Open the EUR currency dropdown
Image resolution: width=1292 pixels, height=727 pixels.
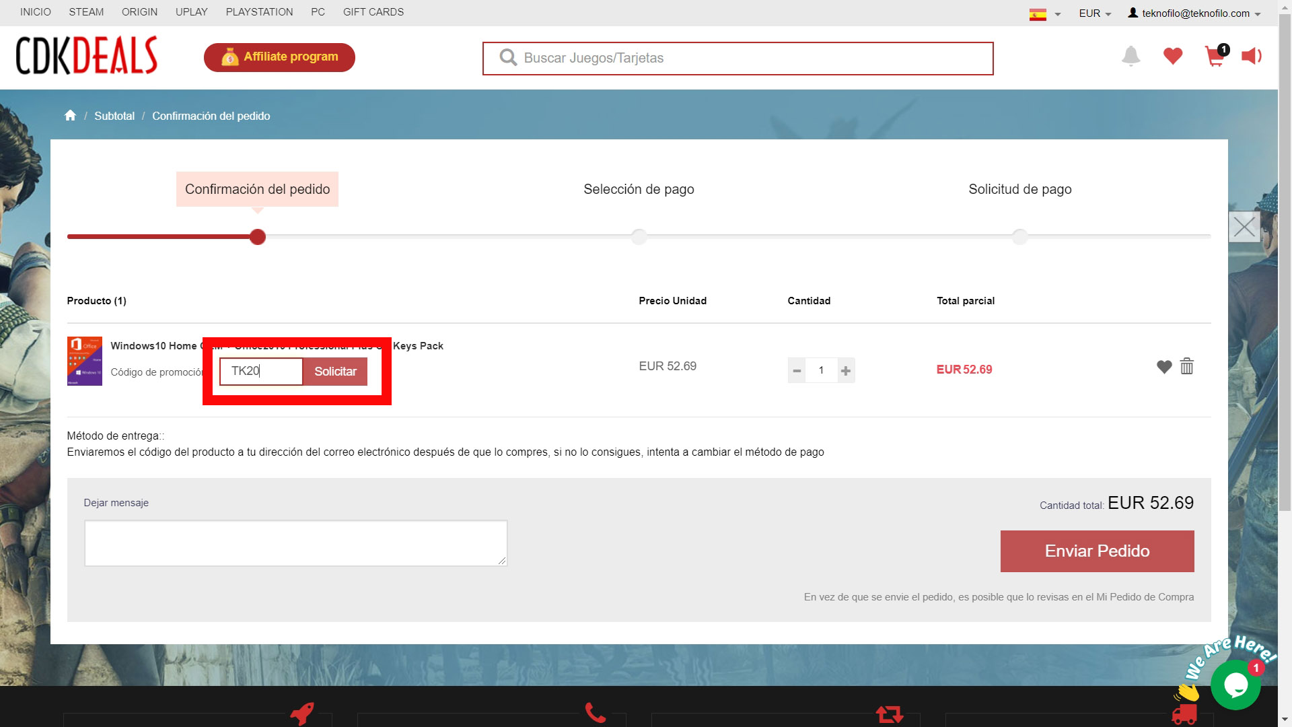tap(1095, 13)
